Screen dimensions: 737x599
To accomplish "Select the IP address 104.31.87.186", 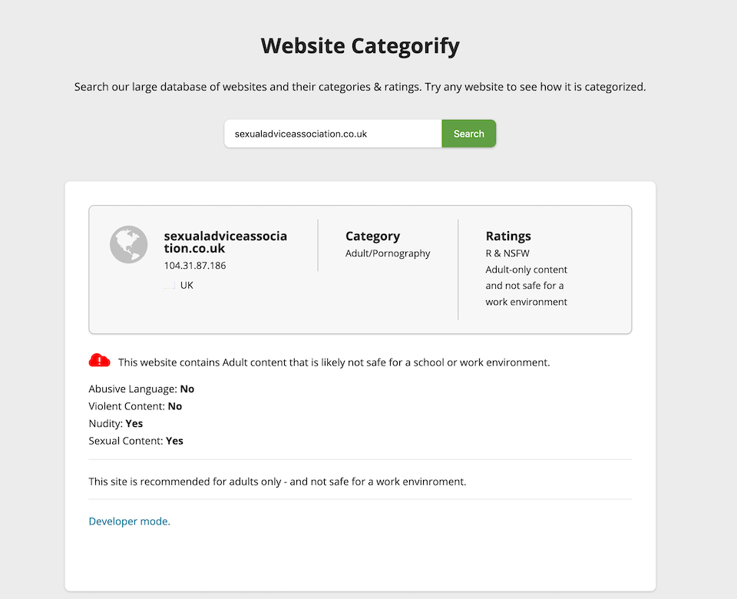I will point(195,265).
